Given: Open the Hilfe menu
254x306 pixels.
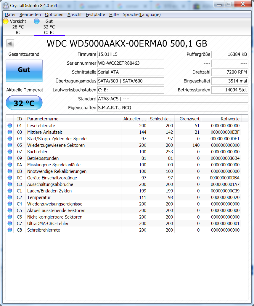Looking at the screenshot, I should 114,15.
